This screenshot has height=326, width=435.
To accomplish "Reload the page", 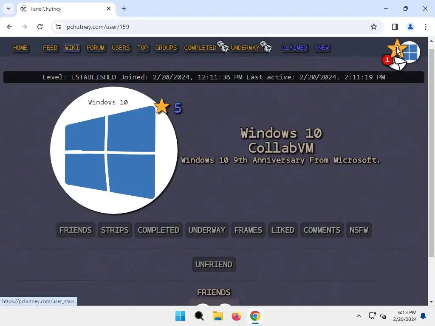I will coord(40,27).
